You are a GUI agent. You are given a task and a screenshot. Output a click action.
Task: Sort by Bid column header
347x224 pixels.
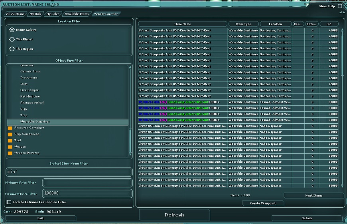pos(329,24)
